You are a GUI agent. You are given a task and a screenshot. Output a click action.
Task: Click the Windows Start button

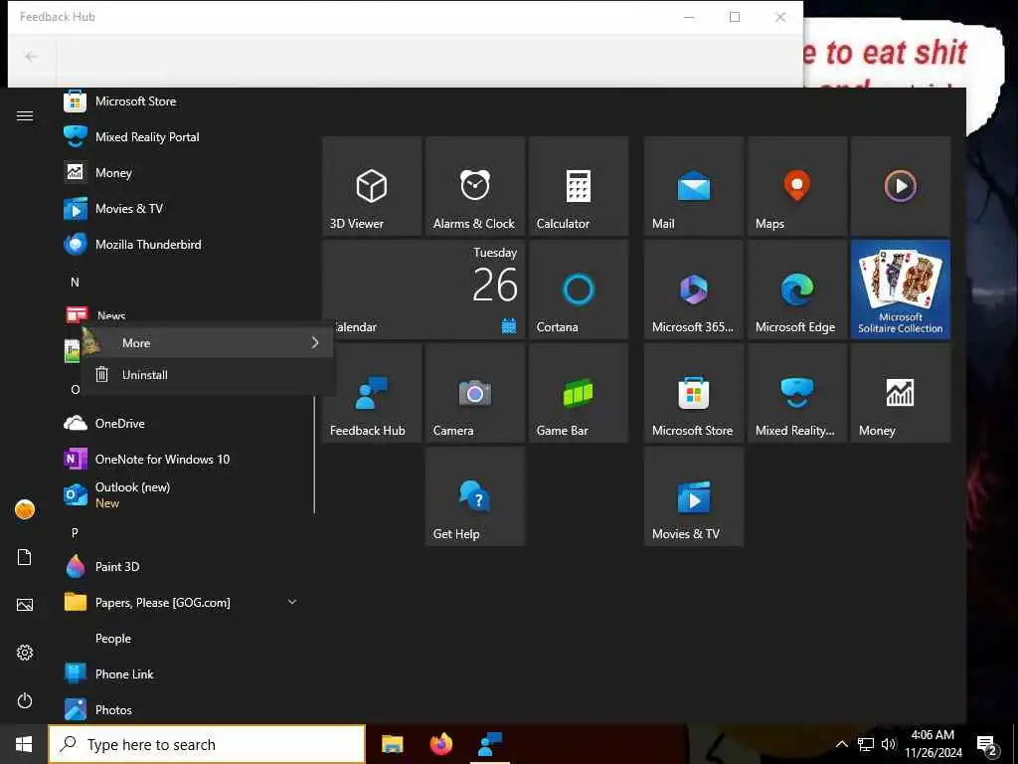pyautogui.click(x=24, y=744)
